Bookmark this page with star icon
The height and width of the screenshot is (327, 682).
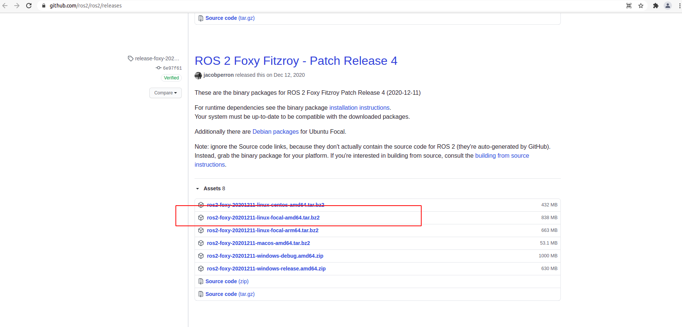(641, 6)
